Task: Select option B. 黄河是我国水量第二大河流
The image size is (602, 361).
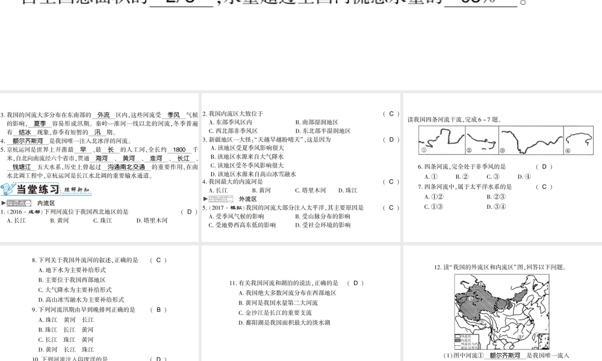Action: (x=278, y=303)
